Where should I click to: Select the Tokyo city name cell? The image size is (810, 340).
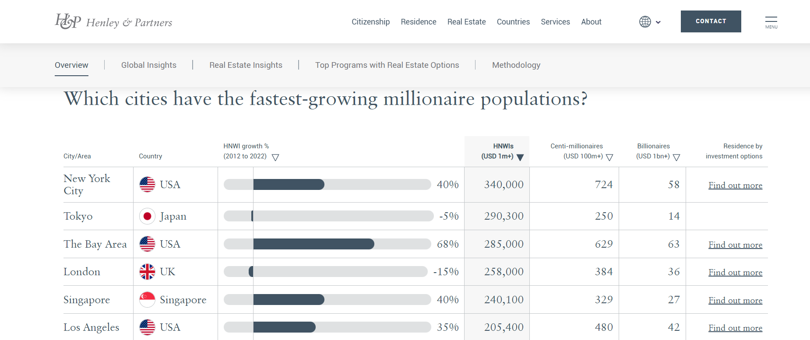pyautogui.click(x=78, y=216)
